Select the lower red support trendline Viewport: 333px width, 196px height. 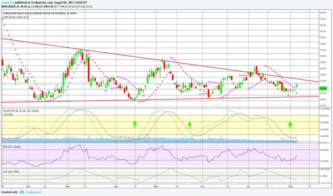[x=160, y=99]
